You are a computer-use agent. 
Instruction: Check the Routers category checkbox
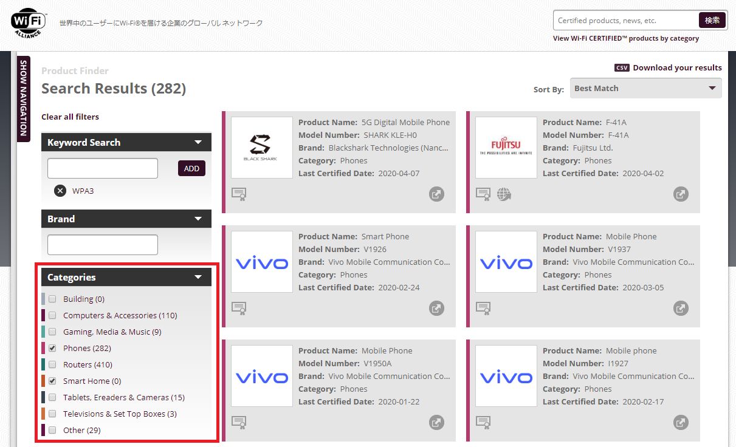(52, 364)
